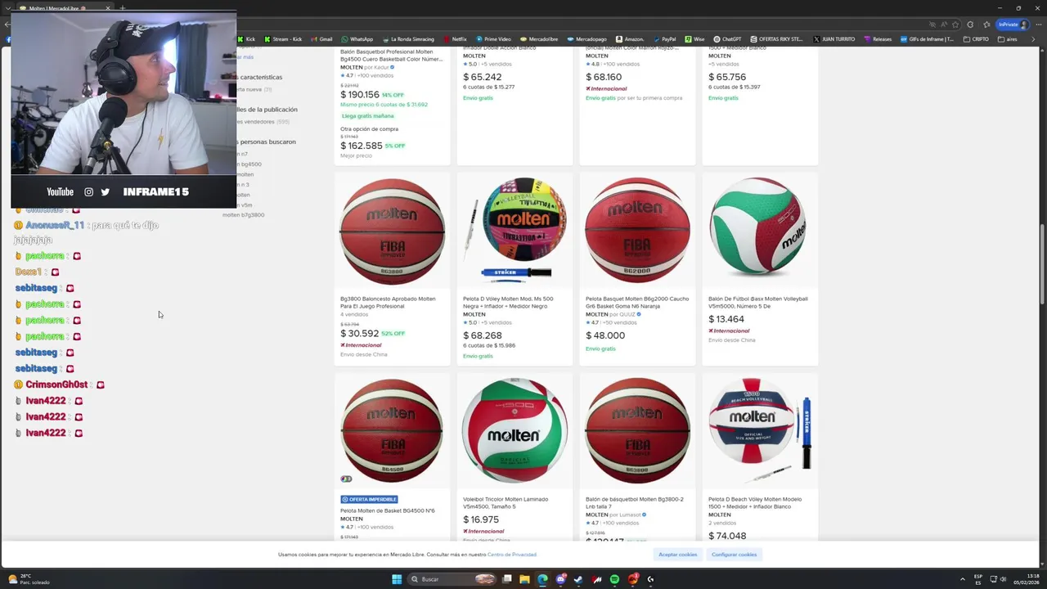Open the ChatGPT bookmark
The width and height of the screenshot is (1047, 589).
pos(727,38)
